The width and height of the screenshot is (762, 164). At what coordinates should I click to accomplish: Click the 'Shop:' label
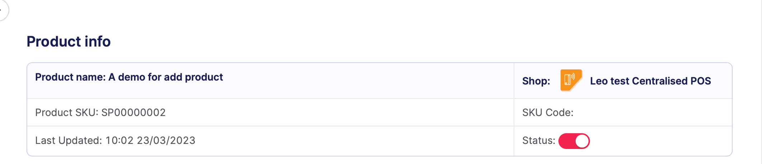point(536,81)
